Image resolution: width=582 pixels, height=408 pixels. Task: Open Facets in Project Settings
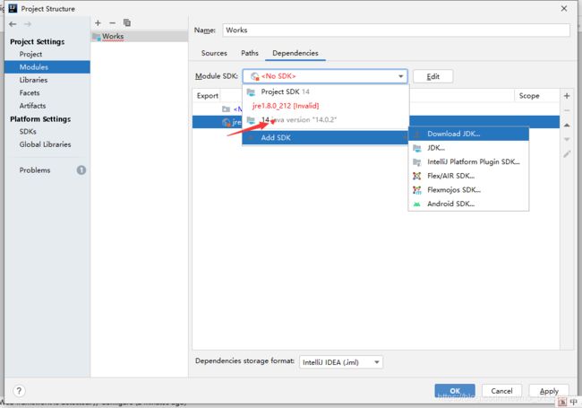click(47, 93)
